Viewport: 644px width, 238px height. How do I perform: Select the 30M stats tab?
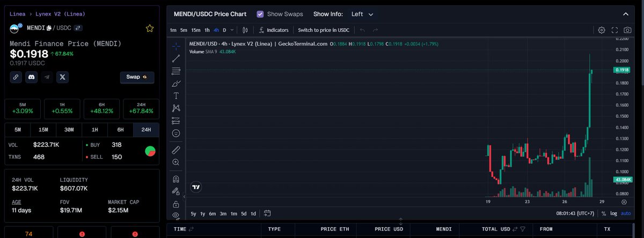[69, 130]
